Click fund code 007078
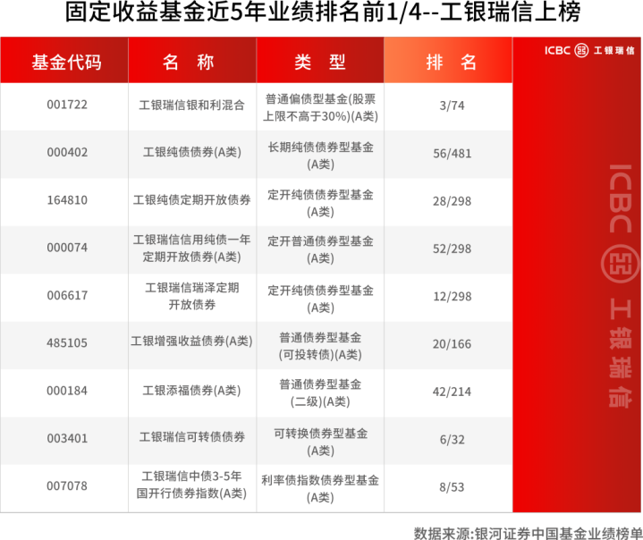Image resolution: width=643 pixels, height=540 pixels. (x=67, y=486)
